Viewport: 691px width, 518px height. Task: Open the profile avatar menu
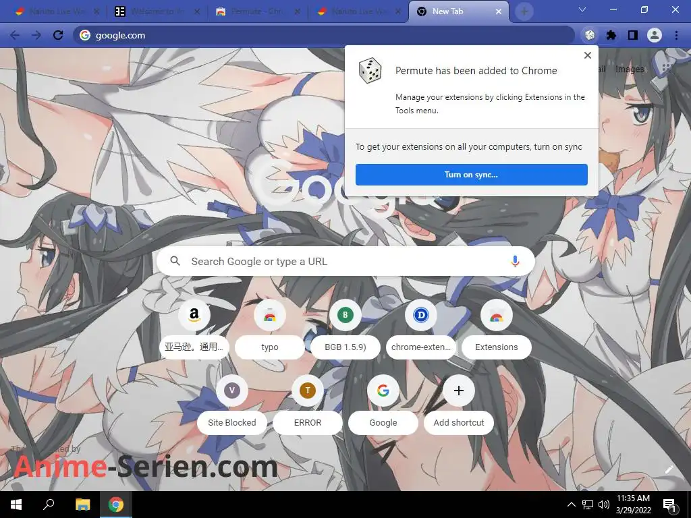pyautogui.click(x=655, y=35)
